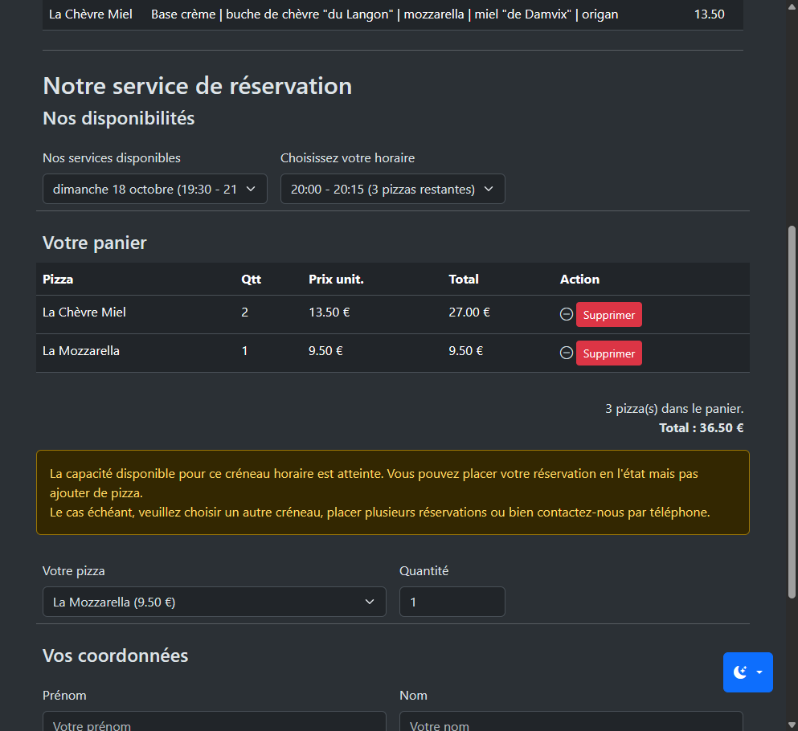Click the 13.50 menu price at top
Image resolution: width=798 pixels, height=731 pixels.
point(709,14)
